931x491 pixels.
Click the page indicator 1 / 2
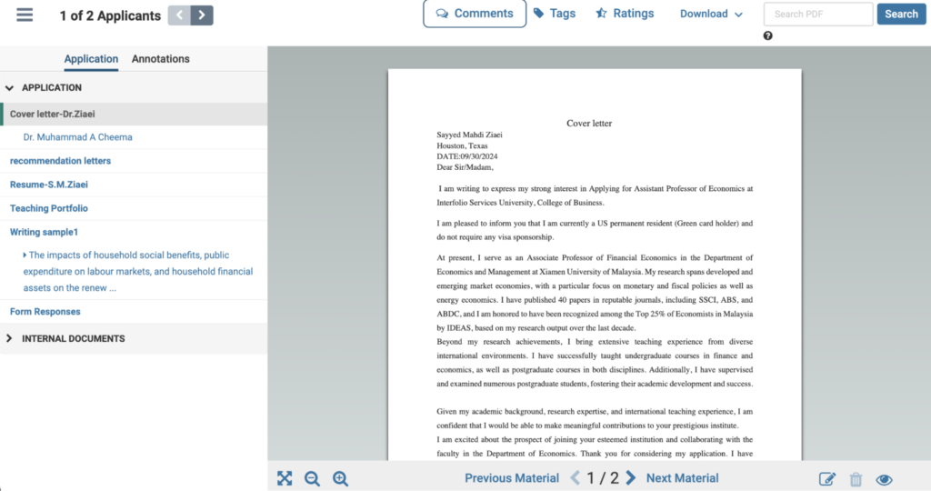603,478
